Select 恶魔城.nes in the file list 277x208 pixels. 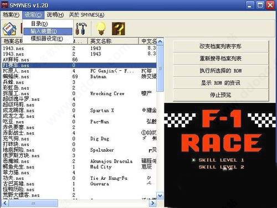[x=16, y=162]
